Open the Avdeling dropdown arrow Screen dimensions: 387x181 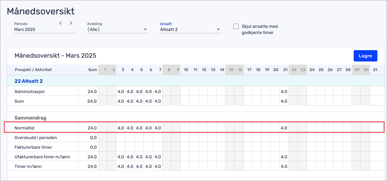145,30
